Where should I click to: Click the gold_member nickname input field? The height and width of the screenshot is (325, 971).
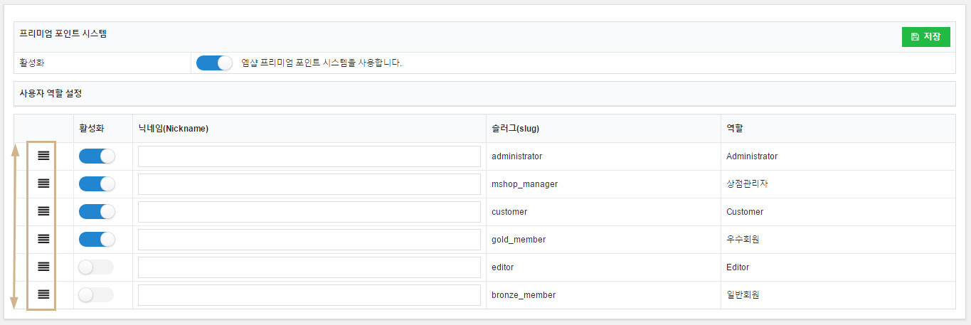(309, 240)
